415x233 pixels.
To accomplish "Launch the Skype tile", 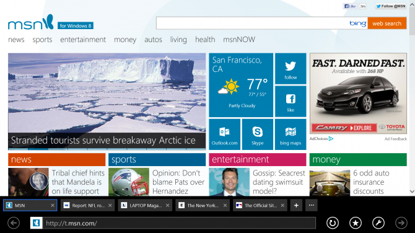I will click(x=258, y=134).
